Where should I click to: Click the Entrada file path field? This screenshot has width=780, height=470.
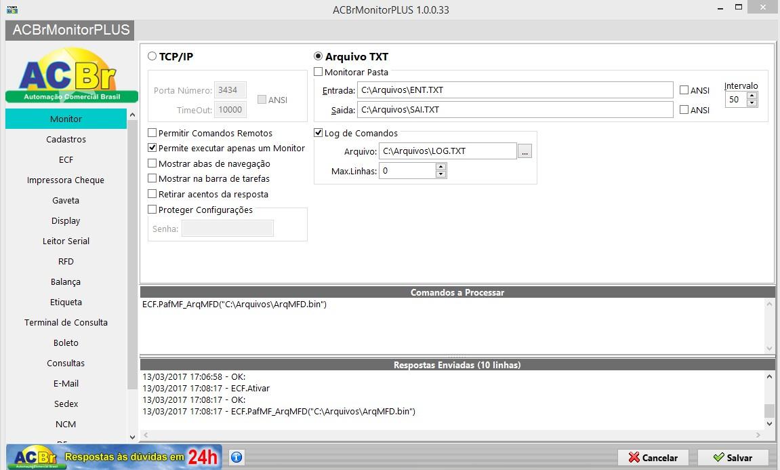[515, 90]
